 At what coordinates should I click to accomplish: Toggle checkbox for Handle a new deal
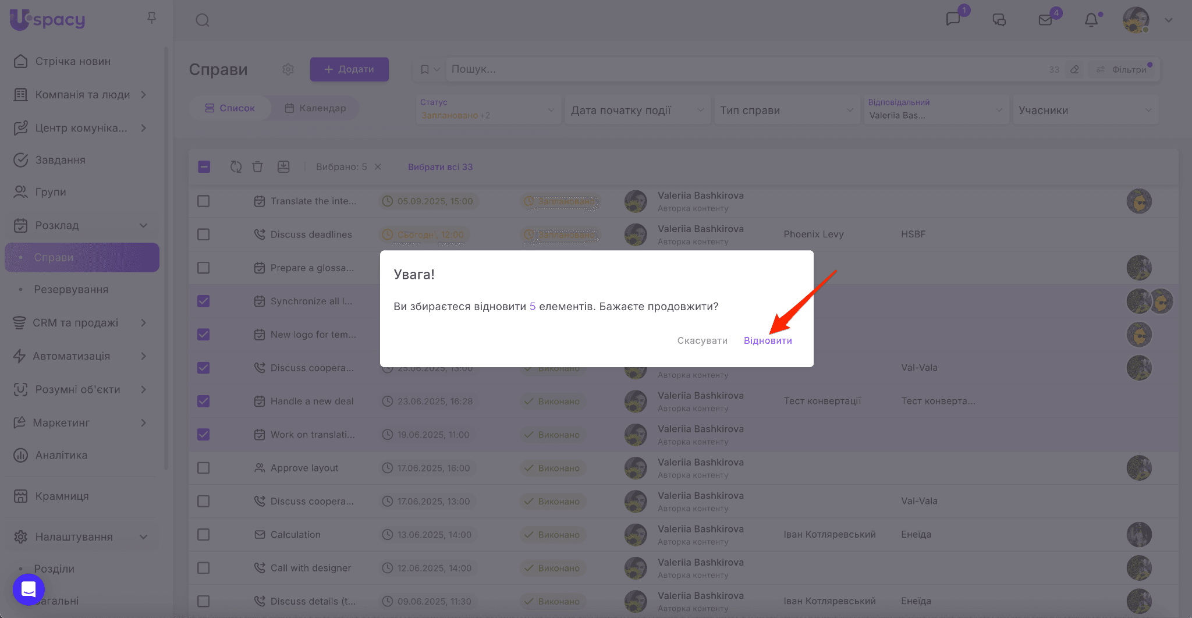203,401
